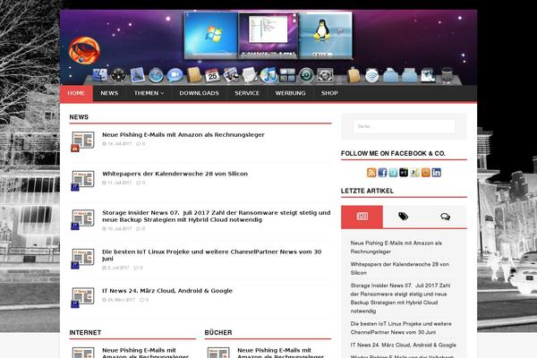The height and width of the screenshot is (358, 537).
Task: Open thumbnail of the Storage Insider News article
Action: coord(82,219)
